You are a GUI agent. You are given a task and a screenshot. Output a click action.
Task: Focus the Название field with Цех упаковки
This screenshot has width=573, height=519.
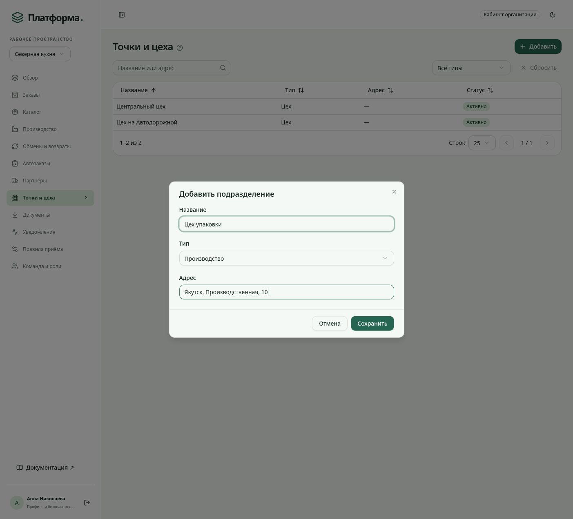[286, 224]
